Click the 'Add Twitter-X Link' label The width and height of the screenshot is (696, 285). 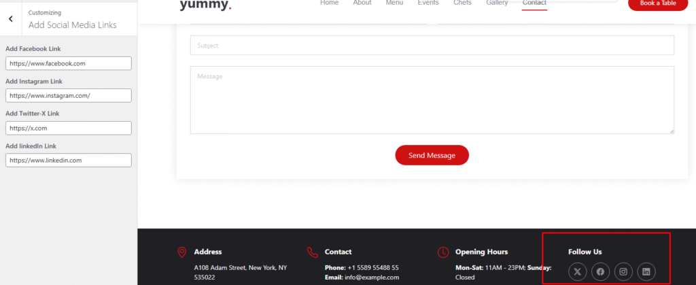[x=33, y=114]
